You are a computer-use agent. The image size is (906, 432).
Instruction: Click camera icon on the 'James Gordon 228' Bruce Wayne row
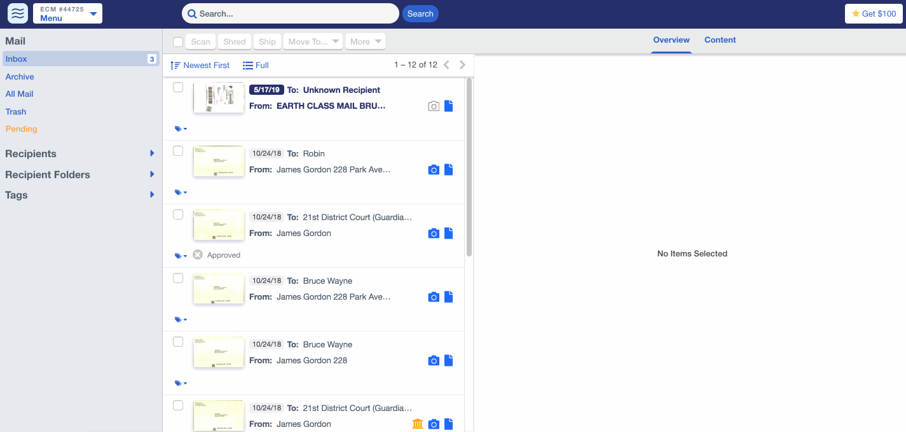(434, 361)
